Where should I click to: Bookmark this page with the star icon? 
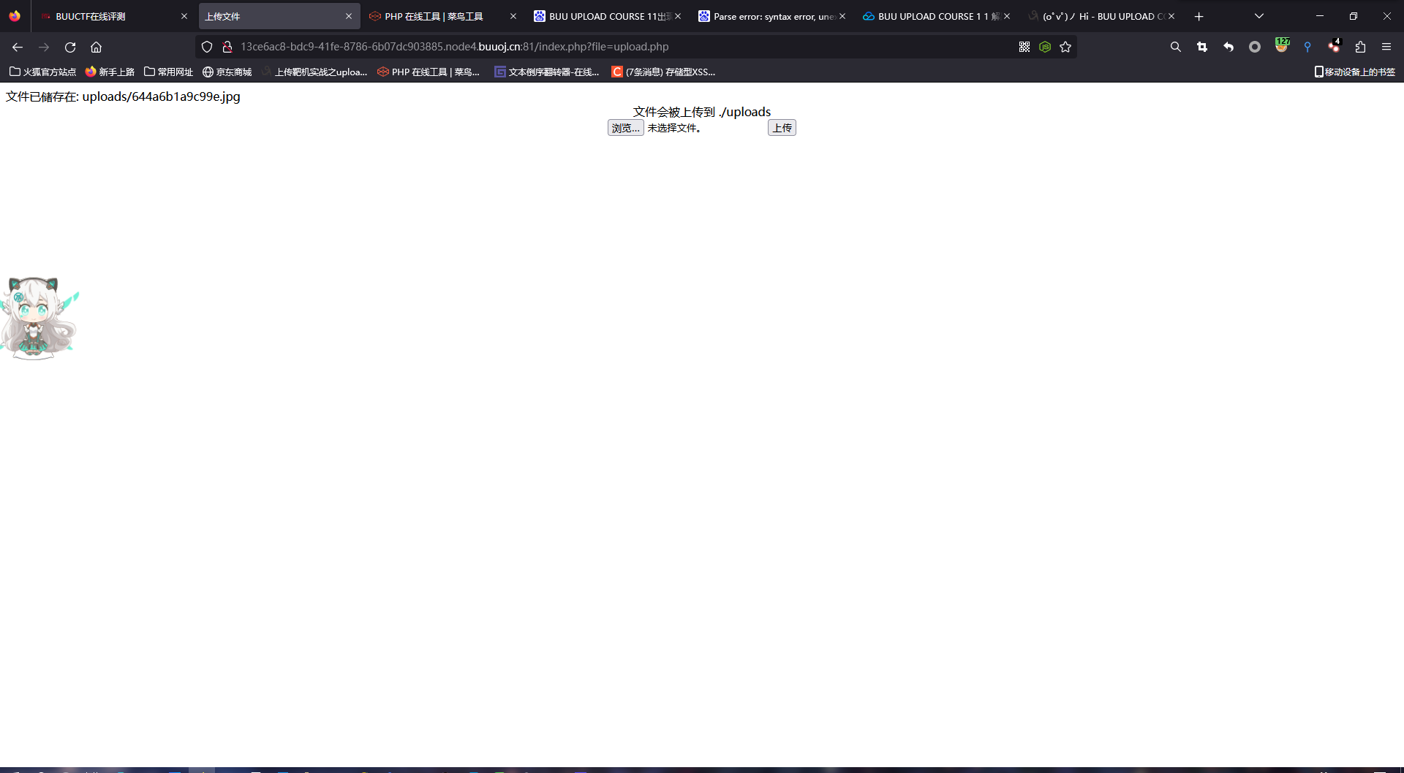pyautogui.click(x=1065, y=47)
